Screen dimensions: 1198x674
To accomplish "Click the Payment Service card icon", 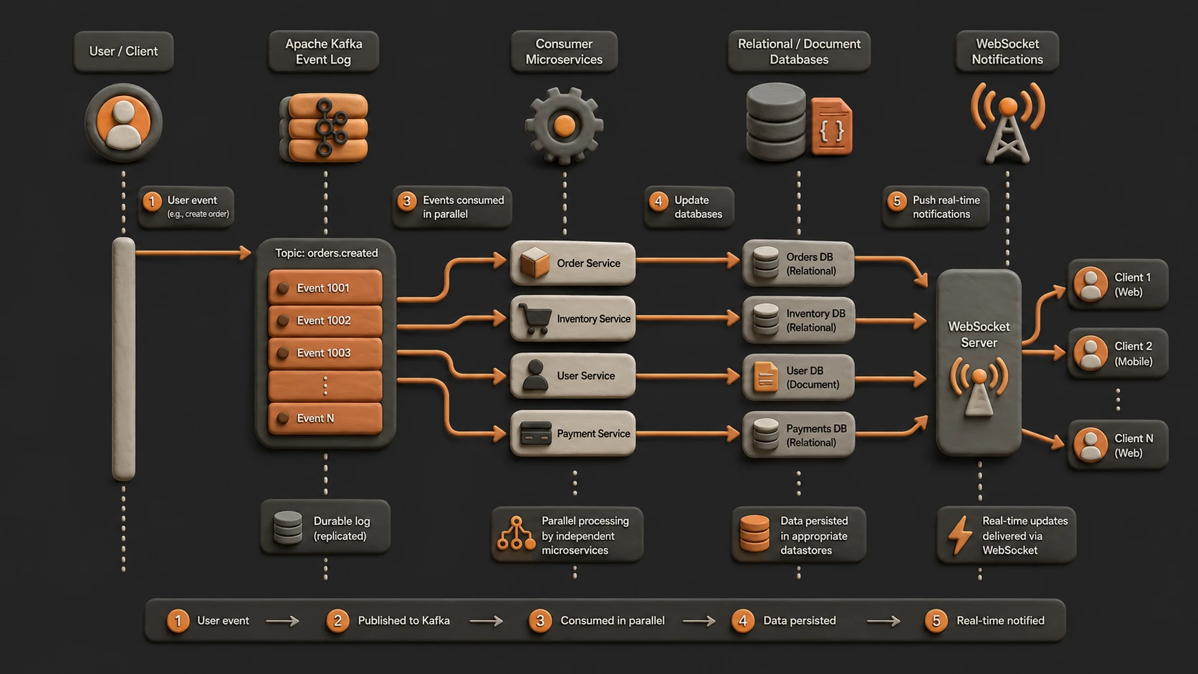I will [535, 433].
